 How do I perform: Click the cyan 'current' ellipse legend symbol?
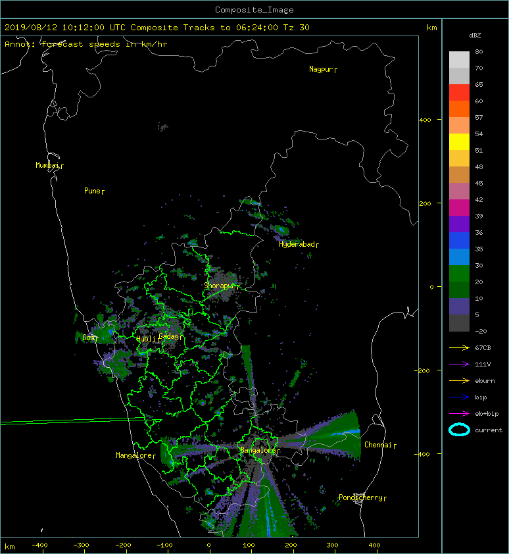(459, 430)
